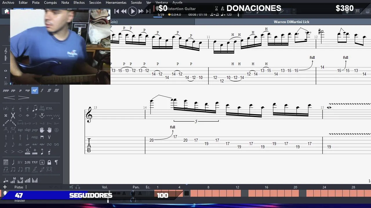This screenshot has height=208, width=371.
Task: Select the circled 6 string number
Action: click(57, 130)
